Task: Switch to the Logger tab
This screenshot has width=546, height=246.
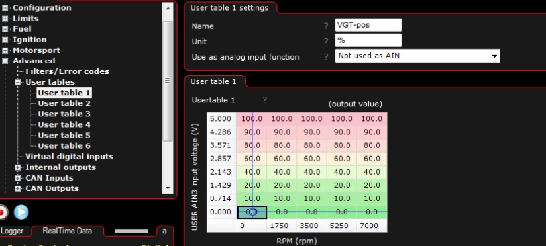Action: click(12, 231)
